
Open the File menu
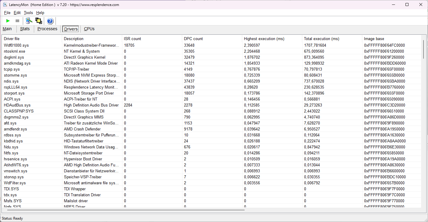coord(7,13)
